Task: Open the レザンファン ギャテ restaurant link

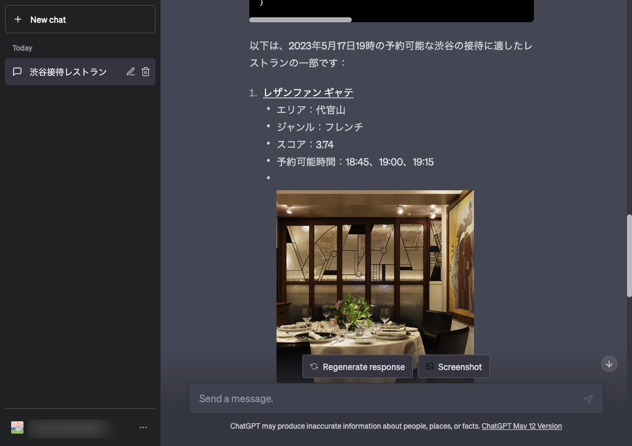Action: click(x=307, y=92)
